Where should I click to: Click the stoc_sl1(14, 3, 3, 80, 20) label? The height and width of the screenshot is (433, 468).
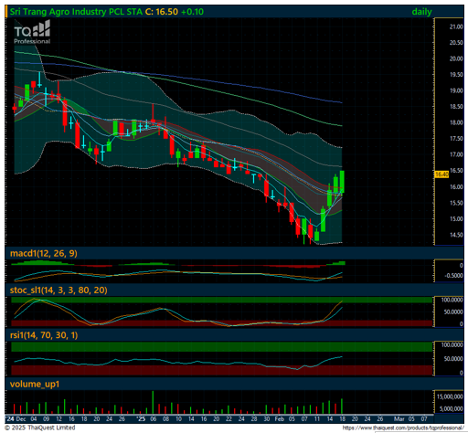(x=58, y=290)
